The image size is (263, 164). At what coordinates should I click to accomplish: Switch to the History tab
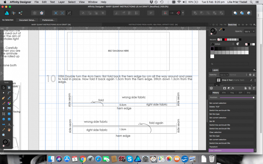(x=215, y=92)
